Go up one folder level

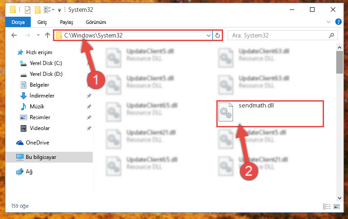pyautogui.click(x=47, y=35)
